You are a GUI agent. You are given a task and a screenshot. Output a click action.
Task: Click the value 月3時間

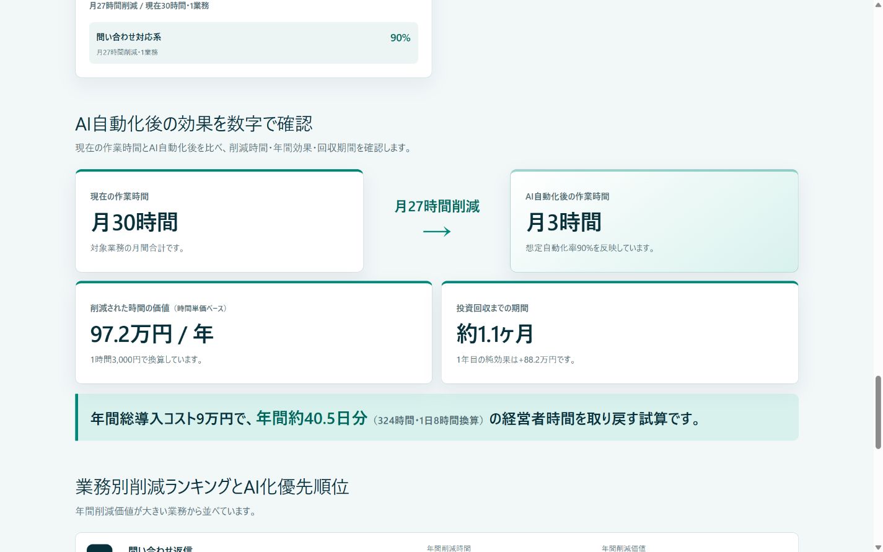pyautogui.click(x=564, y=222)
